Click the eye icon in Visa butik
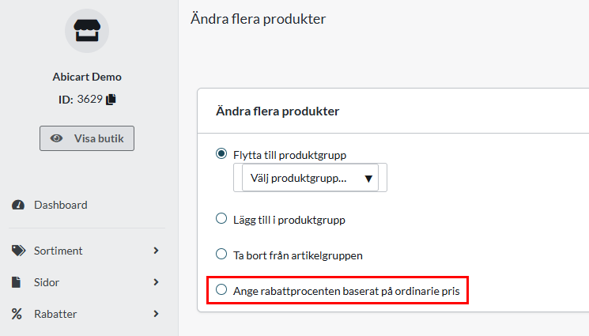The height and width of the screenshot is (336, 589). click(57, 138)
